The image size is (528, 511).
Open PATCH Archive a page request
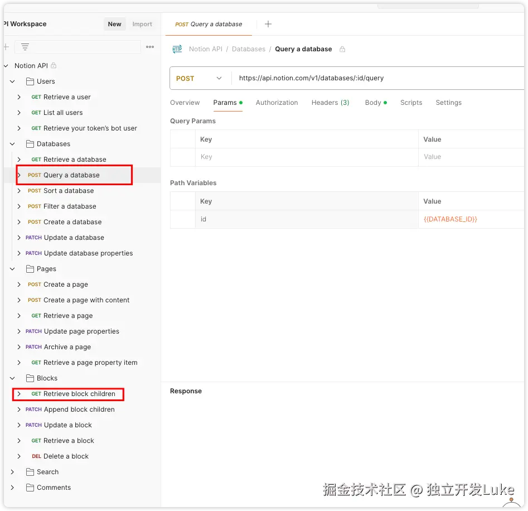[58, 347]
